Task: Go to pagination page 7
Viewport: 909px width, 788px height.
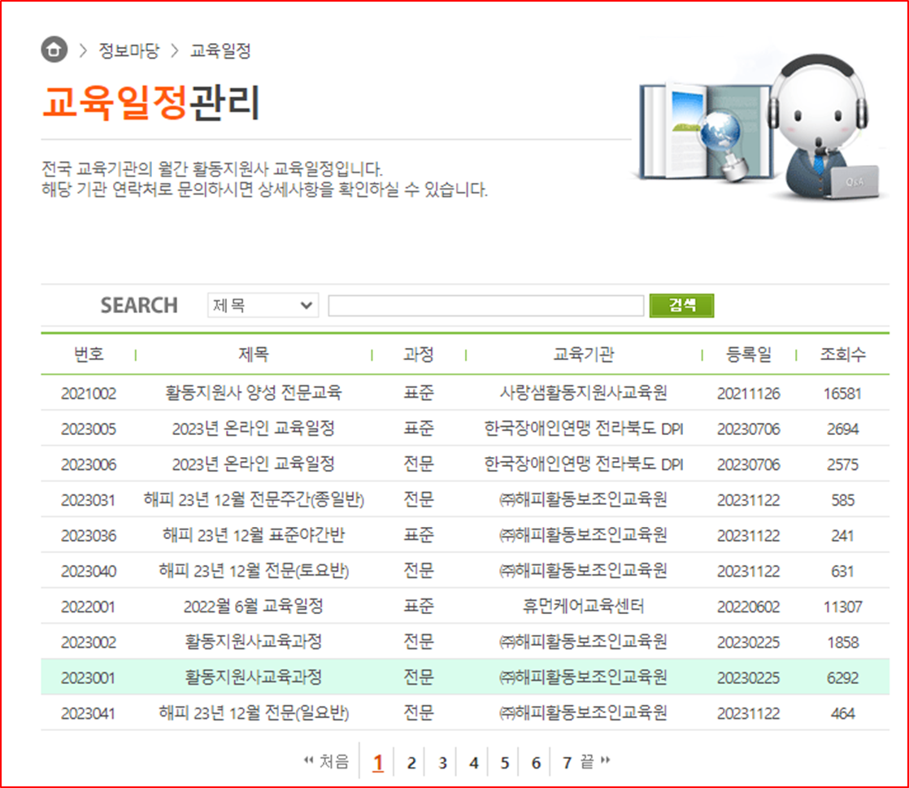Action: (x=567, y=763)
